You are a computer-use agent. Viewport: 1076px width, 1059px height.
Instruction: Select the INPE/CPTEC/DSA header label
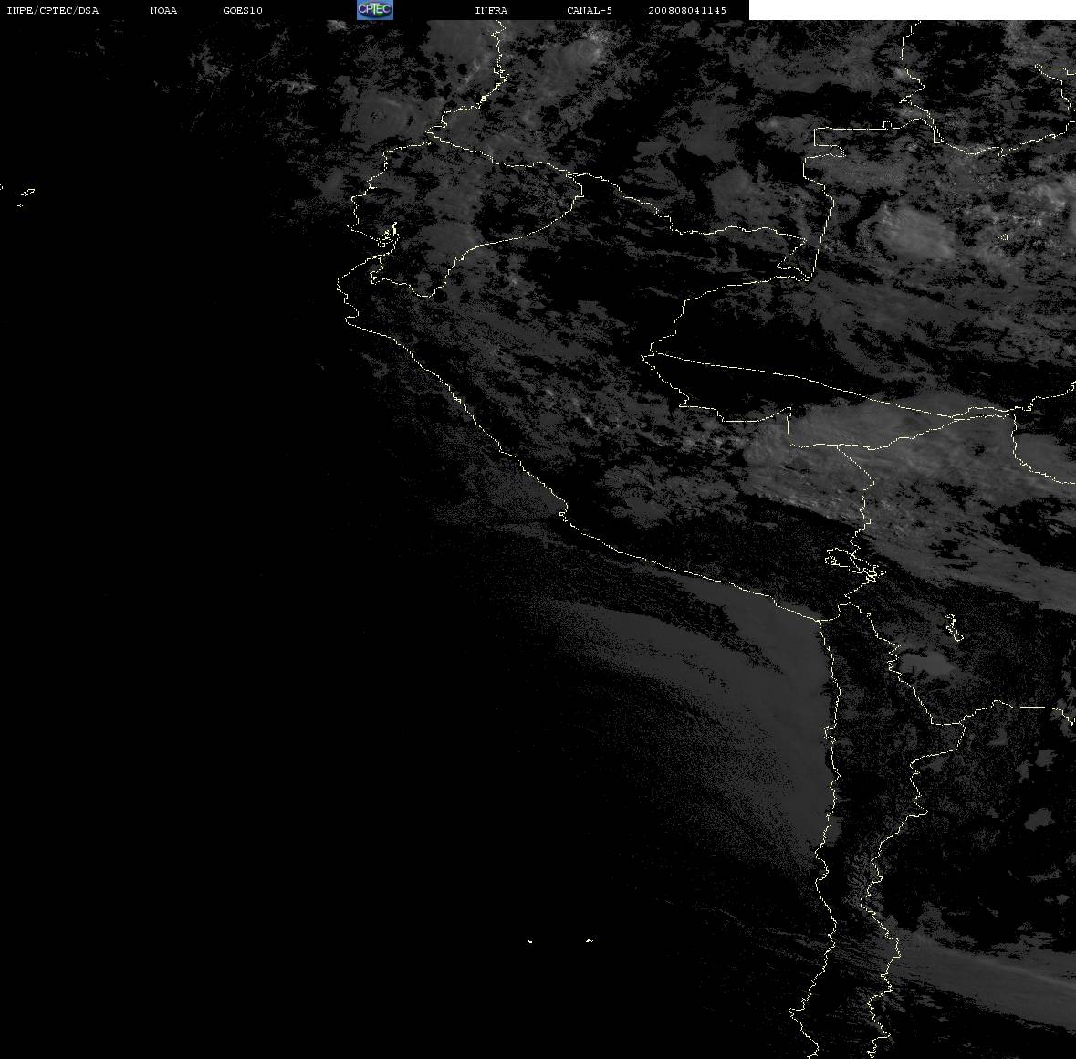[x=53, y=10]
